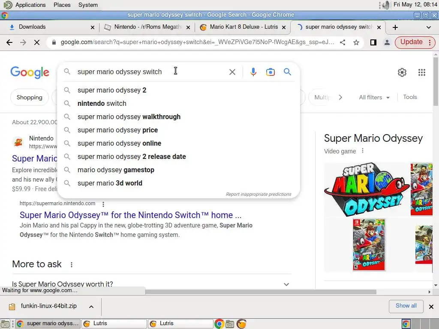Screen dimensions: 439x329
Task: Open Google Lens camera search
Action: [x=270, y=72]
